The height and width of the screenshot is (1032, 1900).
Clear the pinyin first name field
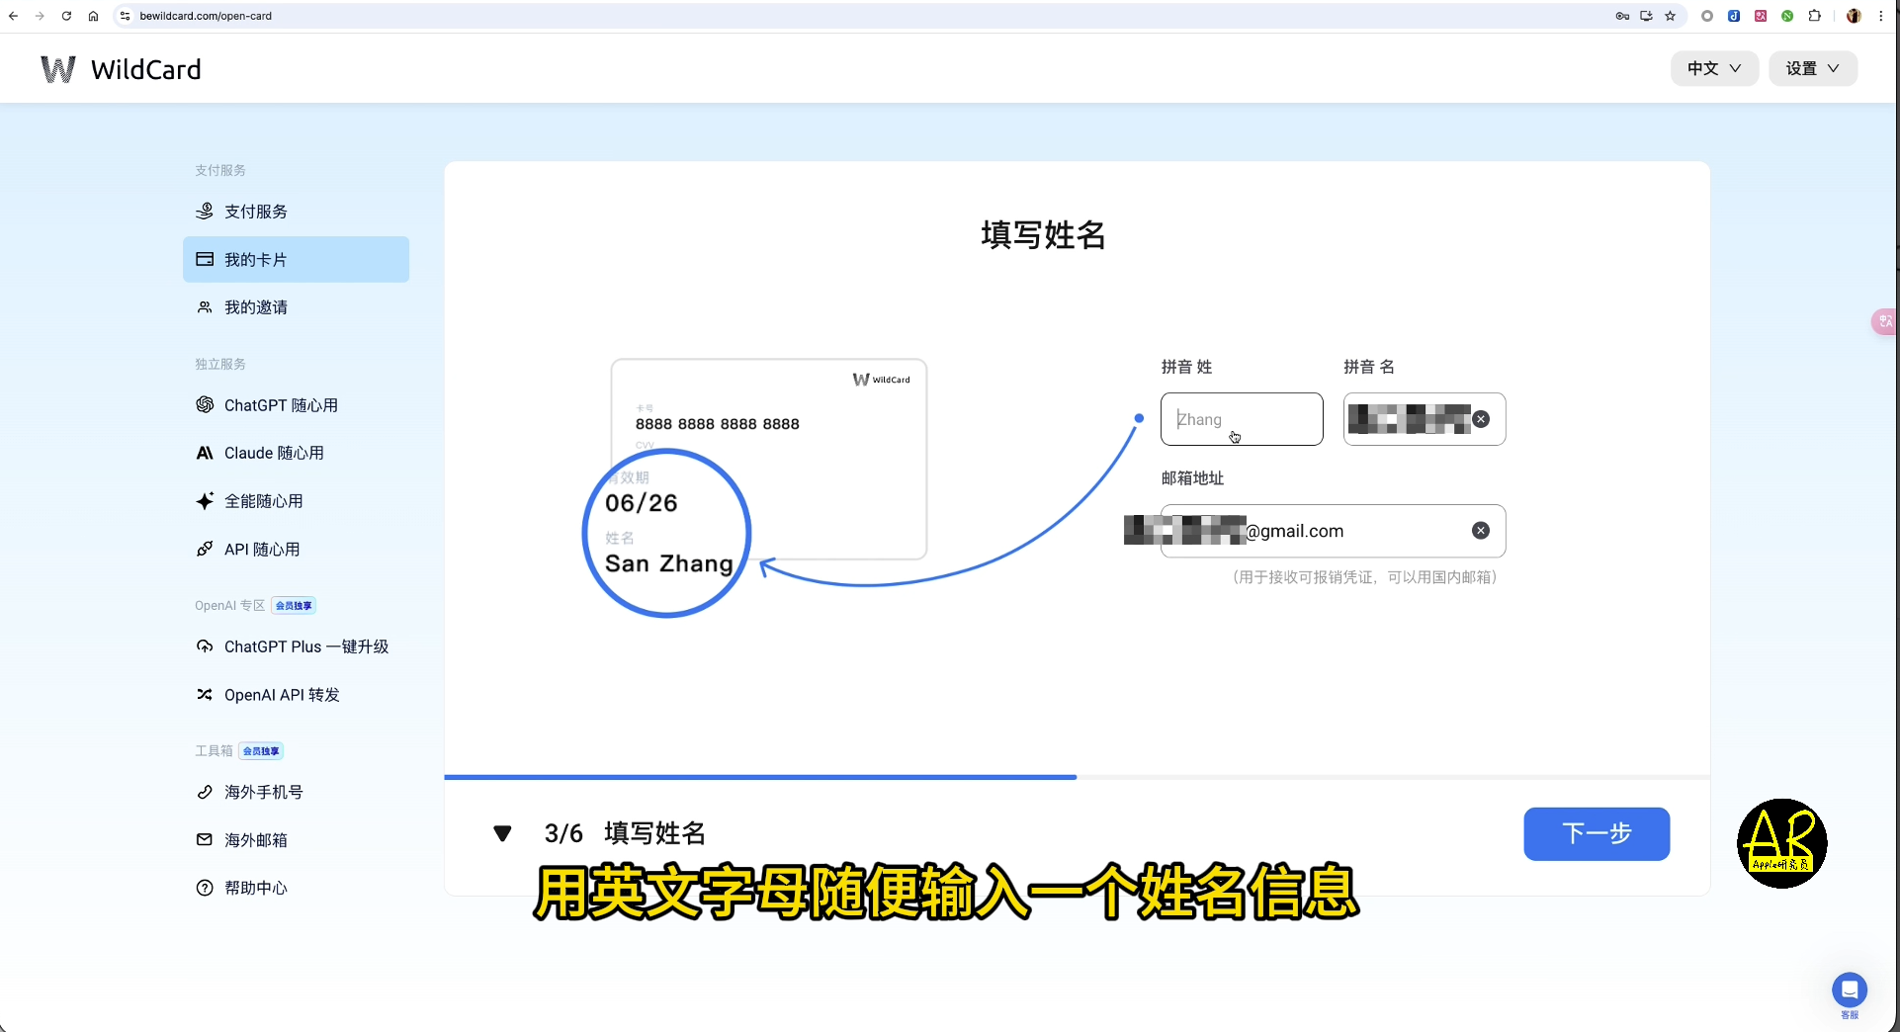point(1481,419)
